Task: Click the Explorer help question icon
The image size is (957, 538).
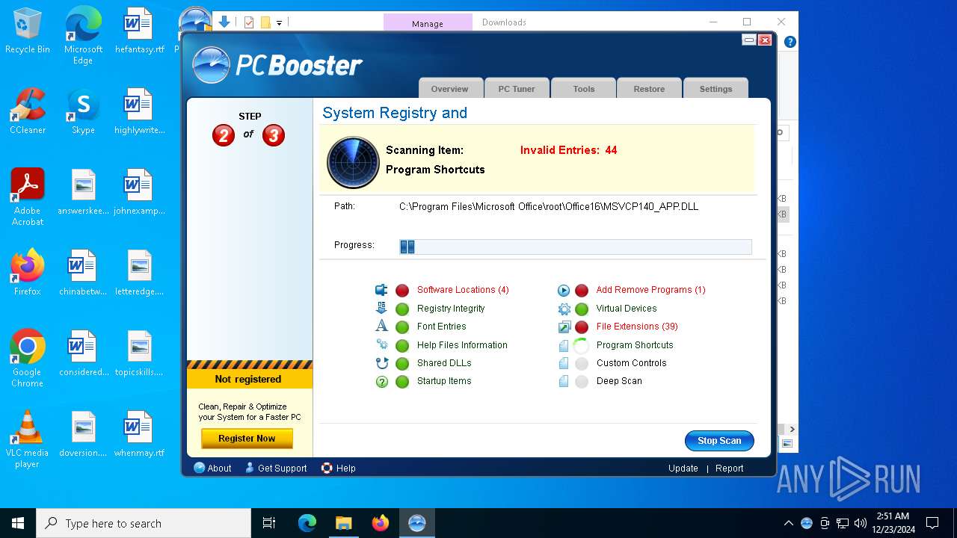Action: click(790, 43)
